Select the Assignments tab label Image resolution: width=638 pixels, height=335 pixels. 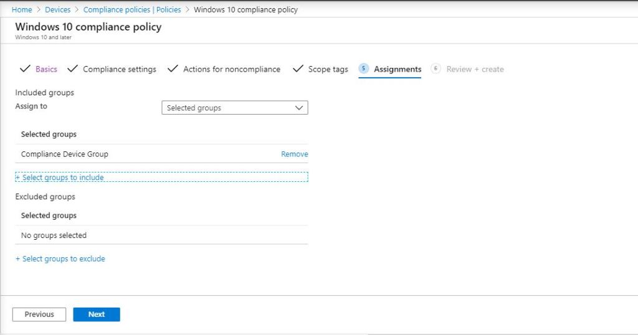tap(398, 69)
